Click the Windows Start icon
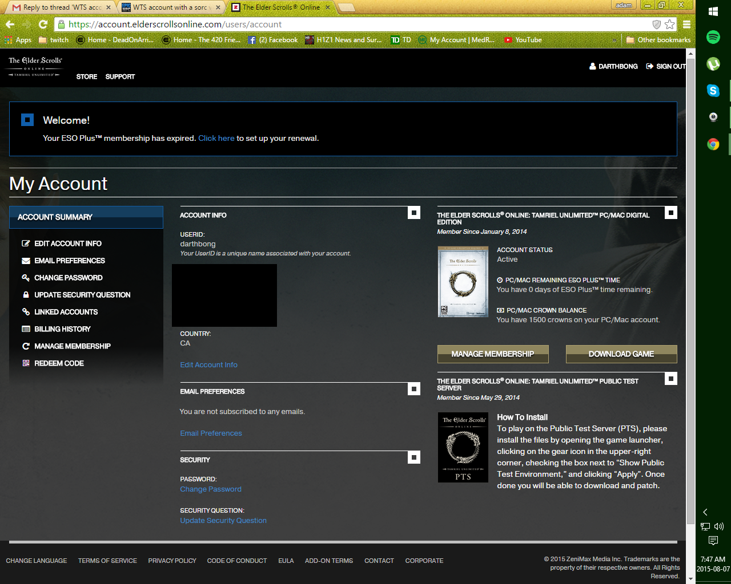 pyautogui.click(x=713, y=11)
